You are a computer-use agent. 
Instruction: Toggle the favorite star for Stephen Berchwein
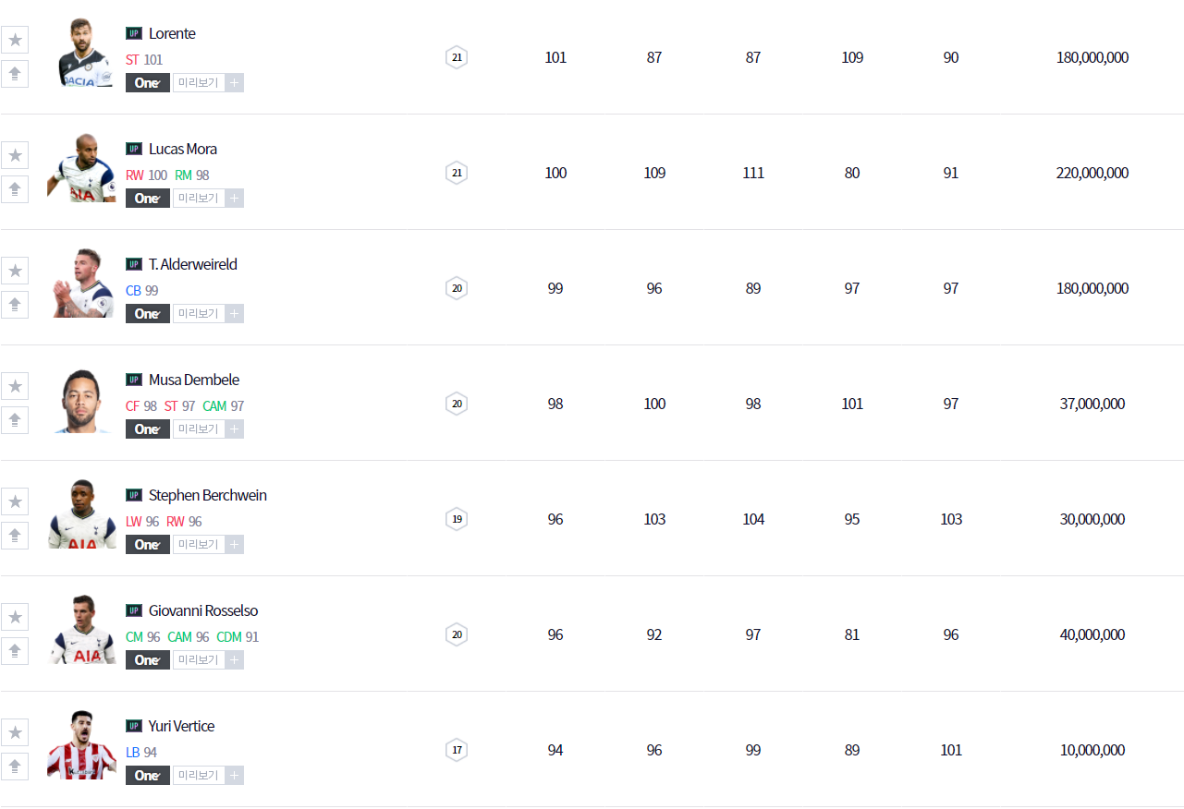[15, 501]
